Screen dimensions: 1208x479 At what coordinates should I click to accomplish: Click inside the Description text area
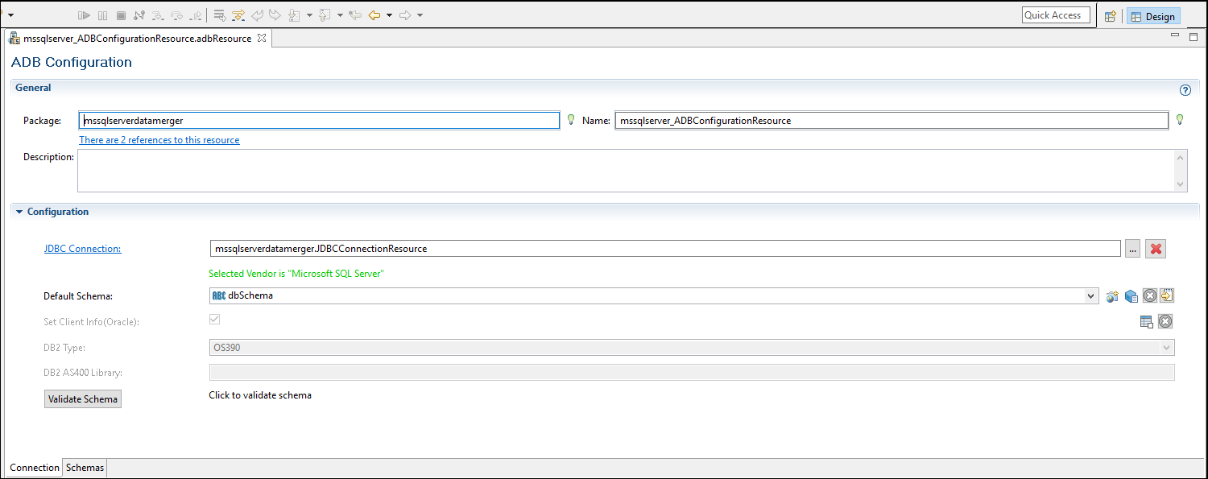coord(625,170)
